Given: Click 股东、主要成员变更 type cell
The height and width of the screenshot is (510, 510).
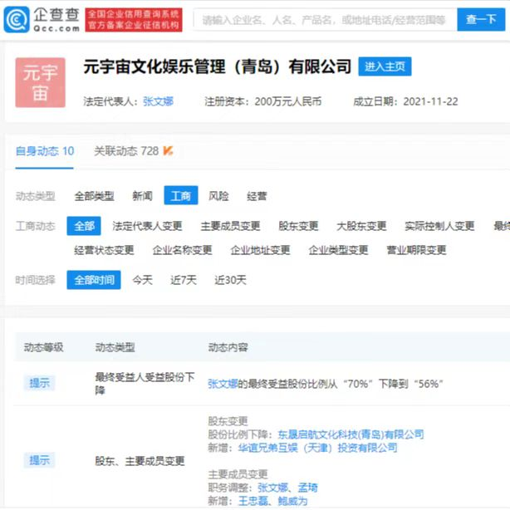Looking at the screenshot, I should (x=140, y=460).
